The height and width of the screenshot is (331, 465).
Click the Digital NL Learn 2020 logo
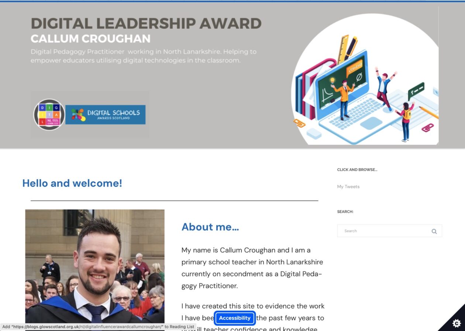coord(49,115)
